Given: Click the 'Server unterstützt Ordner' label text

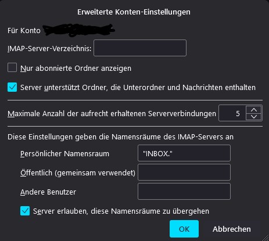Looking at the screenshot, I should pos(138,88).
